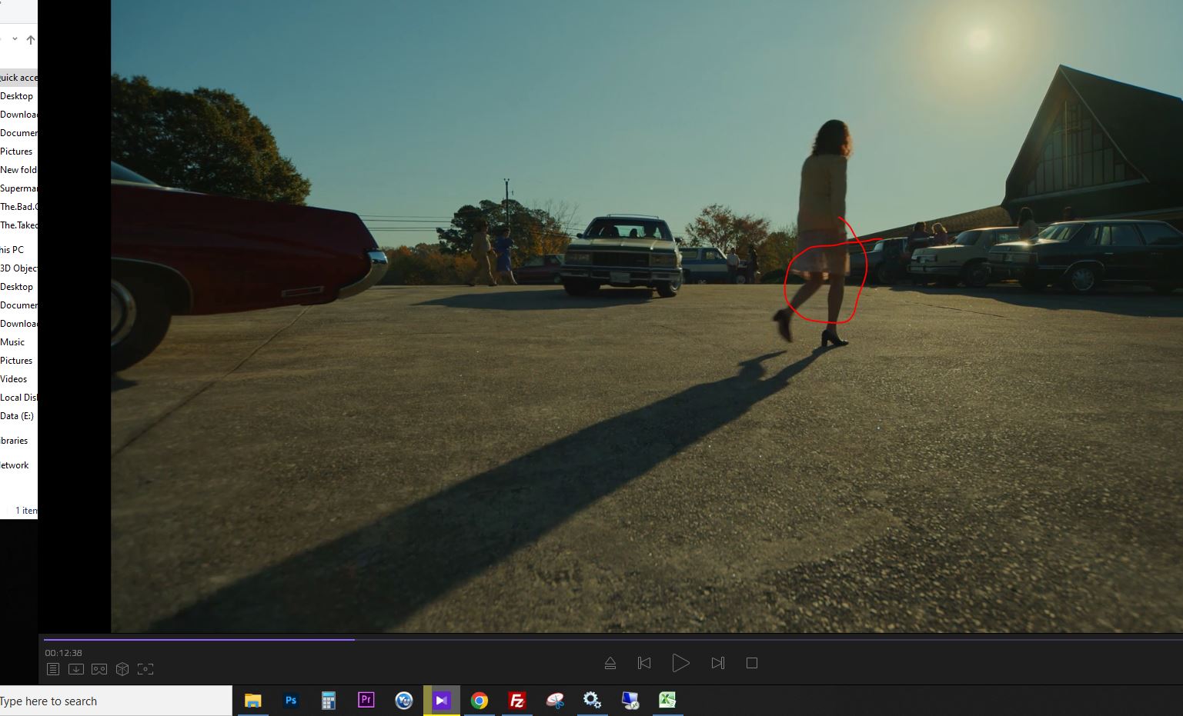Viewport: 1183px width, 716px height.
Task: Toggle the screenshot focus frame icon
Action: [x=145, y=669]
